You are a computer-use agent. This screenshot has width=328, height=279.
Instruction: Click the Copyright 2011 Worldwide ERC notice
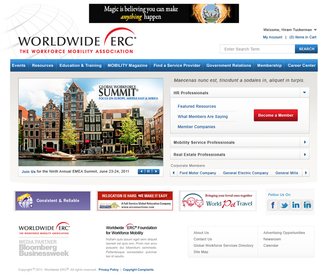click(57, 270)
